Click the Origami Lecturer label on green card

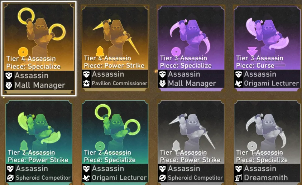click(119, 178)
